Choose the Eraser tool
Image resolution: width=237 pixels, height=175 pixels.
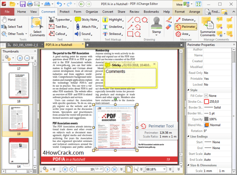pos(169,27)
